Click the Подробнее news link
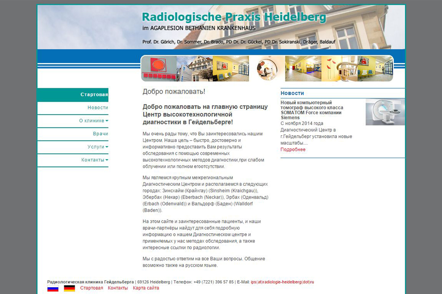Viewport: 442px width, 294px height. [293, 149]
